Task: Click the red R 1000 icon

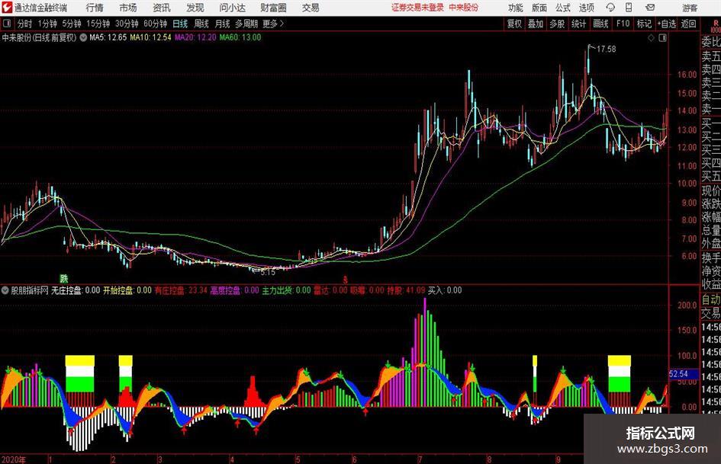Action: [x=715, y=26]
